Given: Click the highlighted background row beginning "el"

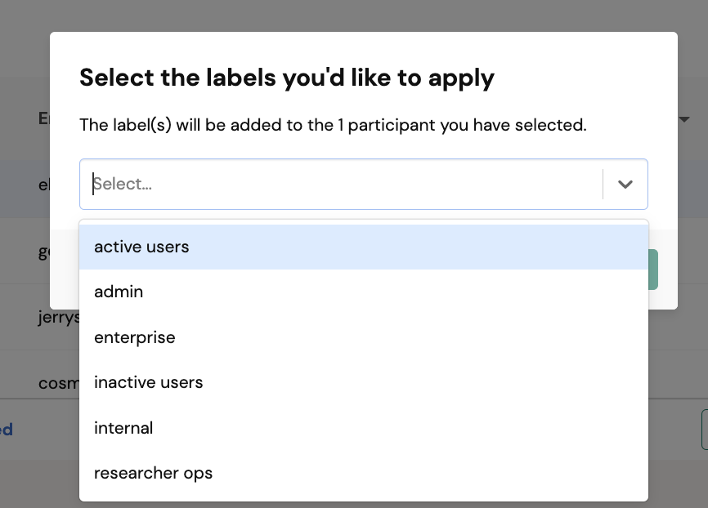Looking at the screenshot, I should point(44,185).
